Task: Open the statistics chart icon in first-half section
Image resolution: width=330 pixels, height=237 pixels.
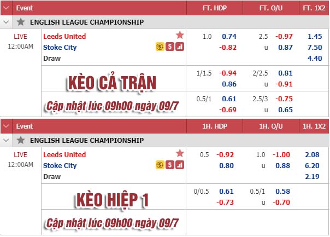Action: (180, 165)
